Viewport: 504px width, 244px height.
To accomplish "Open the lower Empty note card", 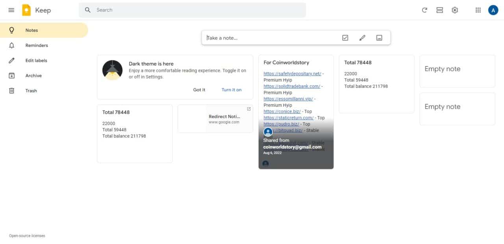I will coord(458,109).
